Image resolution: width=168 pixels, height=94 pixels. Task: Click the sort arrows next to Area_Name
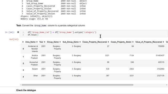coord(37,42)
